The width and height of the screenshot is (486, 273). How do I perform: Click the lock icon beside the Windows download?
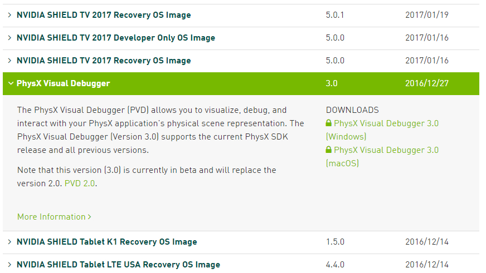[329, 123]
